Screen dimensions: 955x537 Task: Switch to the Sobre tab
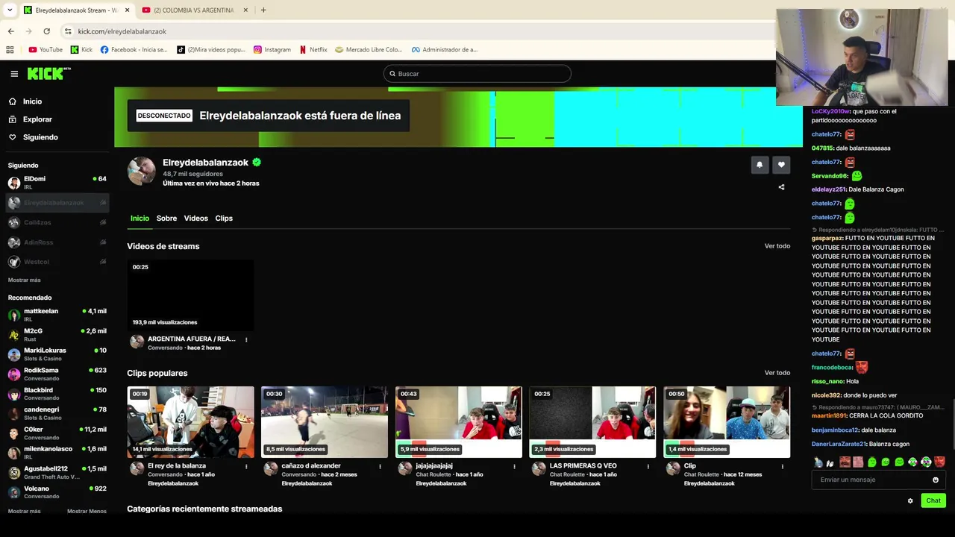click(x=166, y=219)
